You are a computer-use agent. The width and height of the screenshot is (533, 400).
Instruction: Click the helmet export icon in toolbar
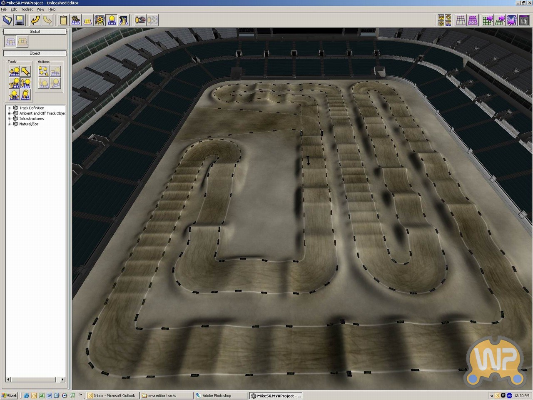coord(140,20)
